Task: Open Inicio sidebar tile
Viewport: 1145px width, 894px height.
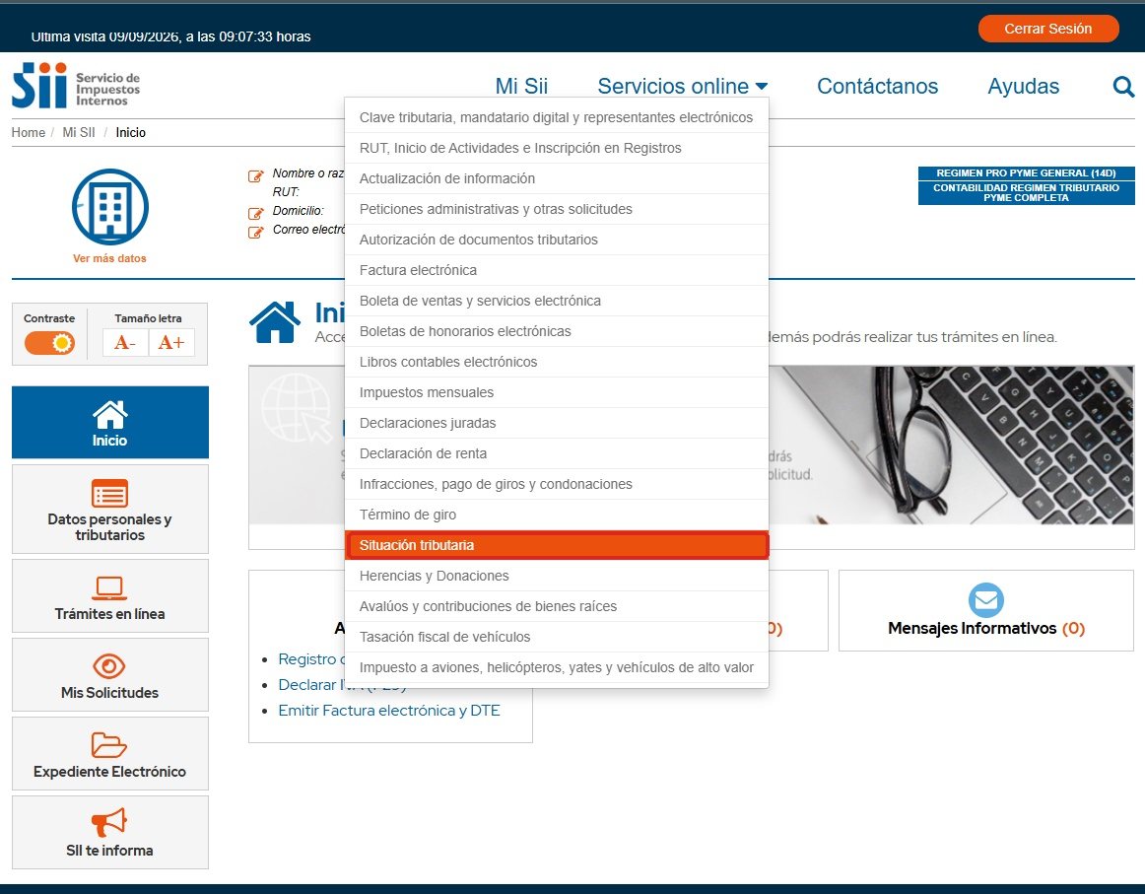Action: 110,422
